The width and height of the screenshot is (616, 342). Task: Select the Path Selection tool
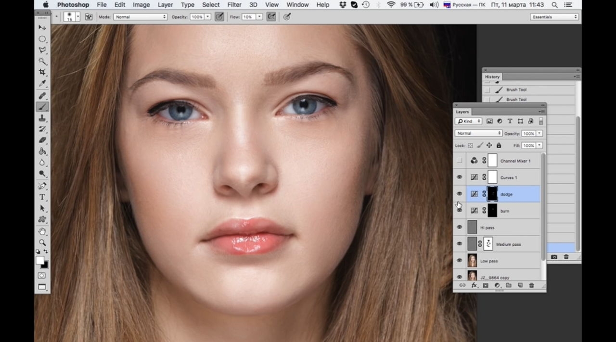(x=42, y=208)
